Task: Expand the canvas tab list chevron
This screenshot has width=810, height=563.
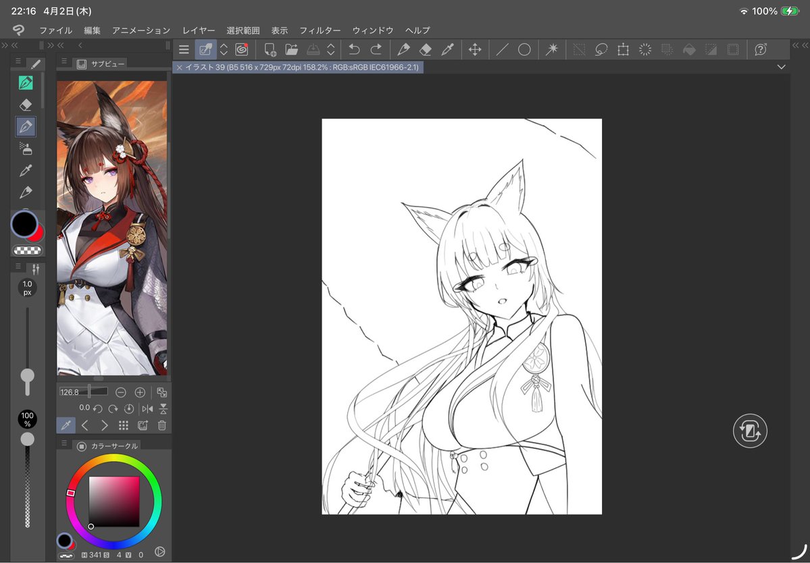Action: coord(781,67)
